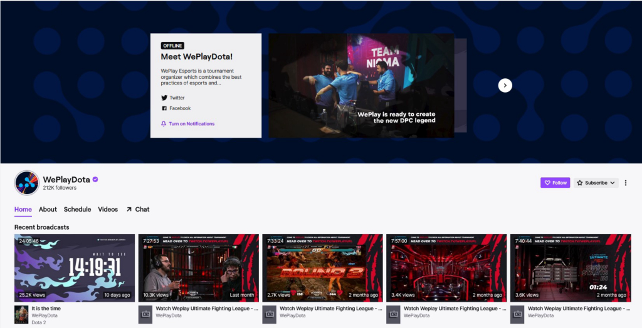642x328 pixels.
Task: Switch to the About tab
Action: (48, 209)
